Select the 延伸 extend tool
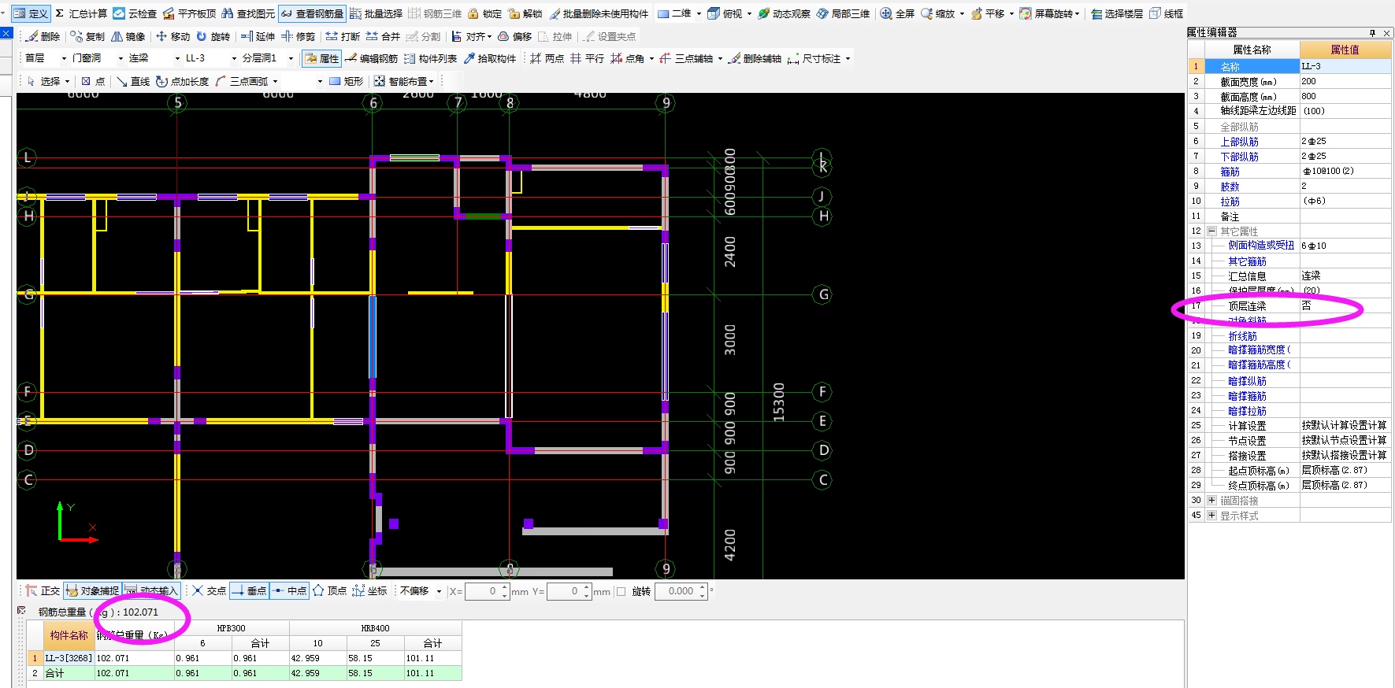 coord(258,36)
